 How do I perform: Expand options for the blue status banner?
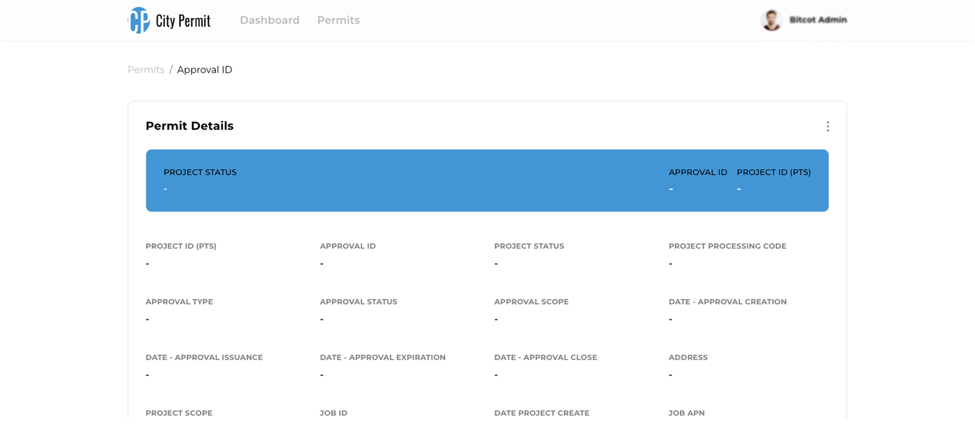click(828, 126)
